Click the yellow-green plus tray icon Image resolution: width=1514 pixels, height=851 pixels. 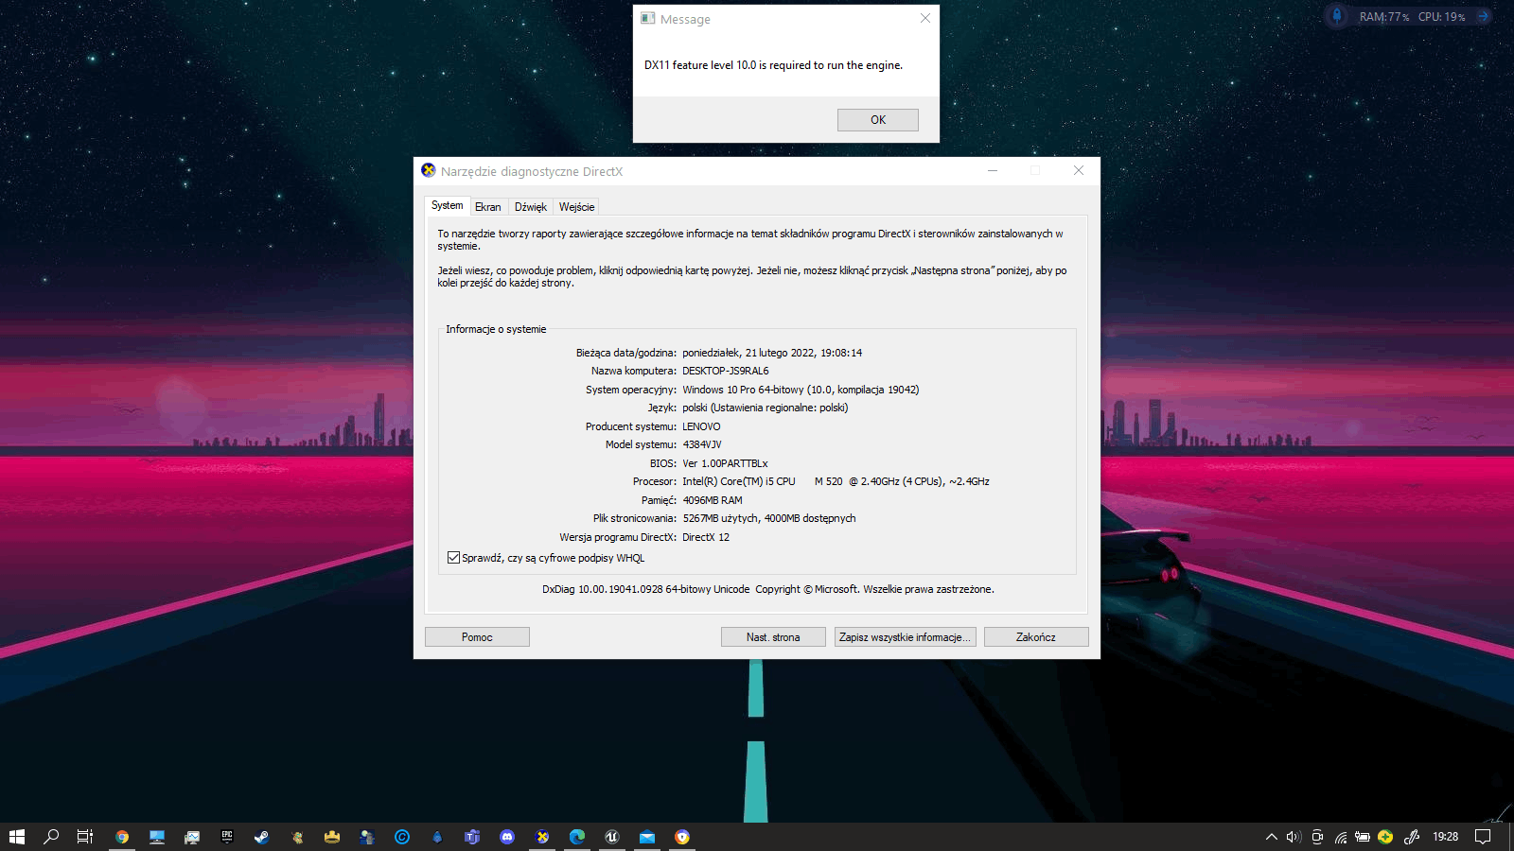pyautogui.click(x=1385, y=837)
